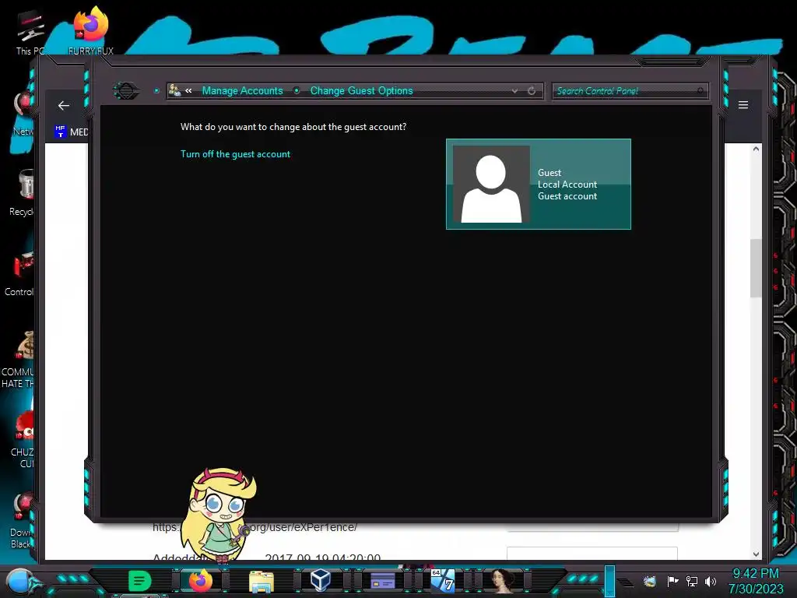Open the This PC desktop icon

[30, 31]
